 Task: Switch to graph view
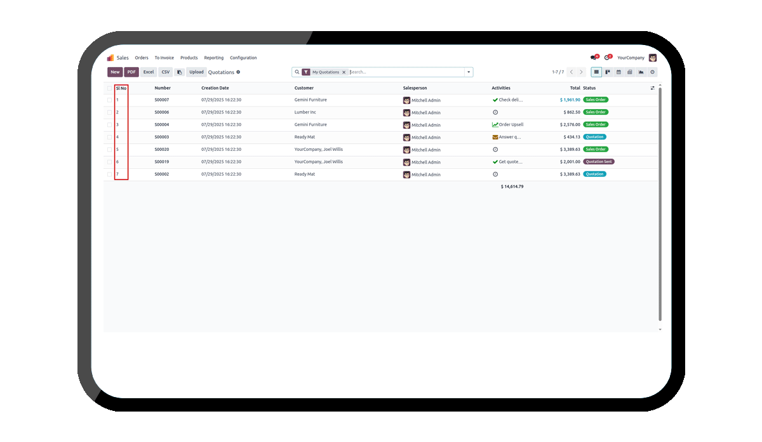[641, 72]
